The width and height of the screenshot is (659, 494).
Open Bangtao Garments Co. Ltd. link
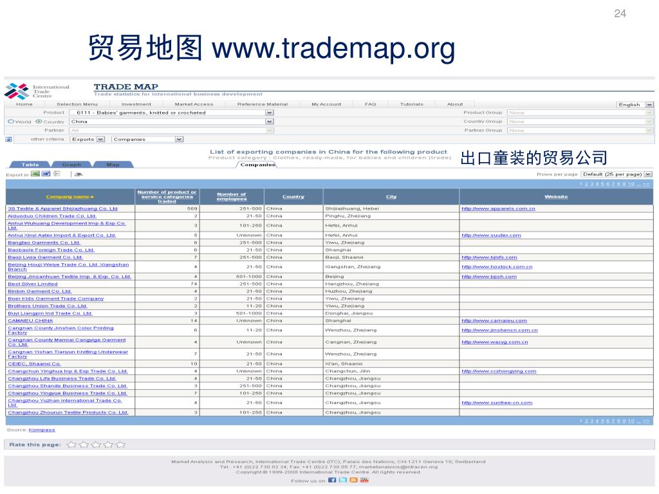click(44, 242)
